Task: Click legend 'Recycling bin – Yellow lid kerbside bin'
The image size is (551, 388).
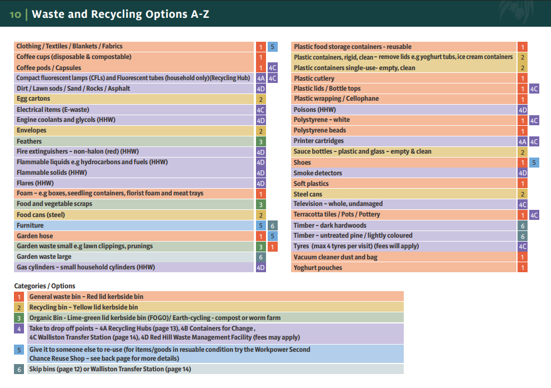Action: 215,307
